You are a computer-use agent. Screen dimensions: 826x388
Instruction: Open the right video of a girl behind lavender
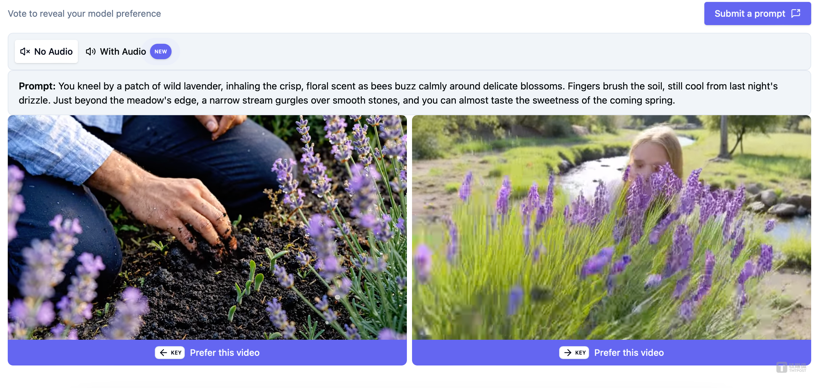pyautogui.click(x=611, y=227)
